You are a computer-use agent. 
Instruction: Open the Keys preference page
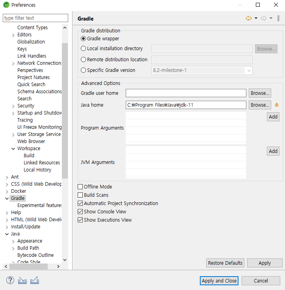tap(22, 49)
